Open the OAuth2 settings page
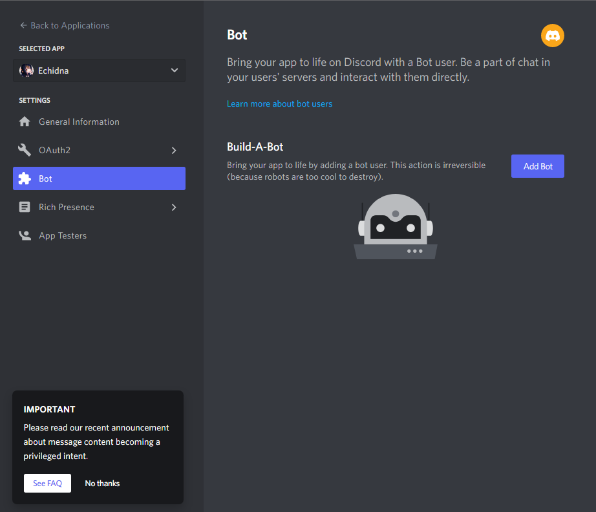Image resolution: width=596 pixels, height=512 pixels. coord(99,150)
